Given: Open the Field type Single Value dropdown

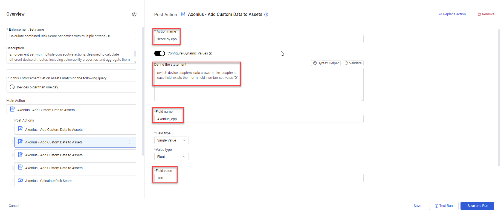Looking at the screenshot, I should coord(171,140).
